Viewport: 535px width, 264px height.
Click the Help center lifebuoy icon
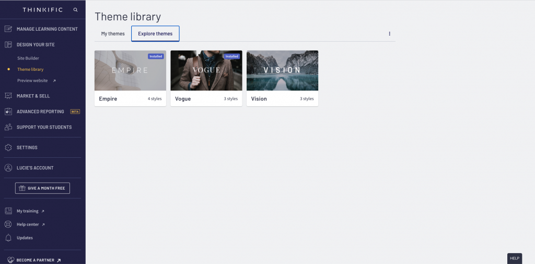(x=8, y=224)
